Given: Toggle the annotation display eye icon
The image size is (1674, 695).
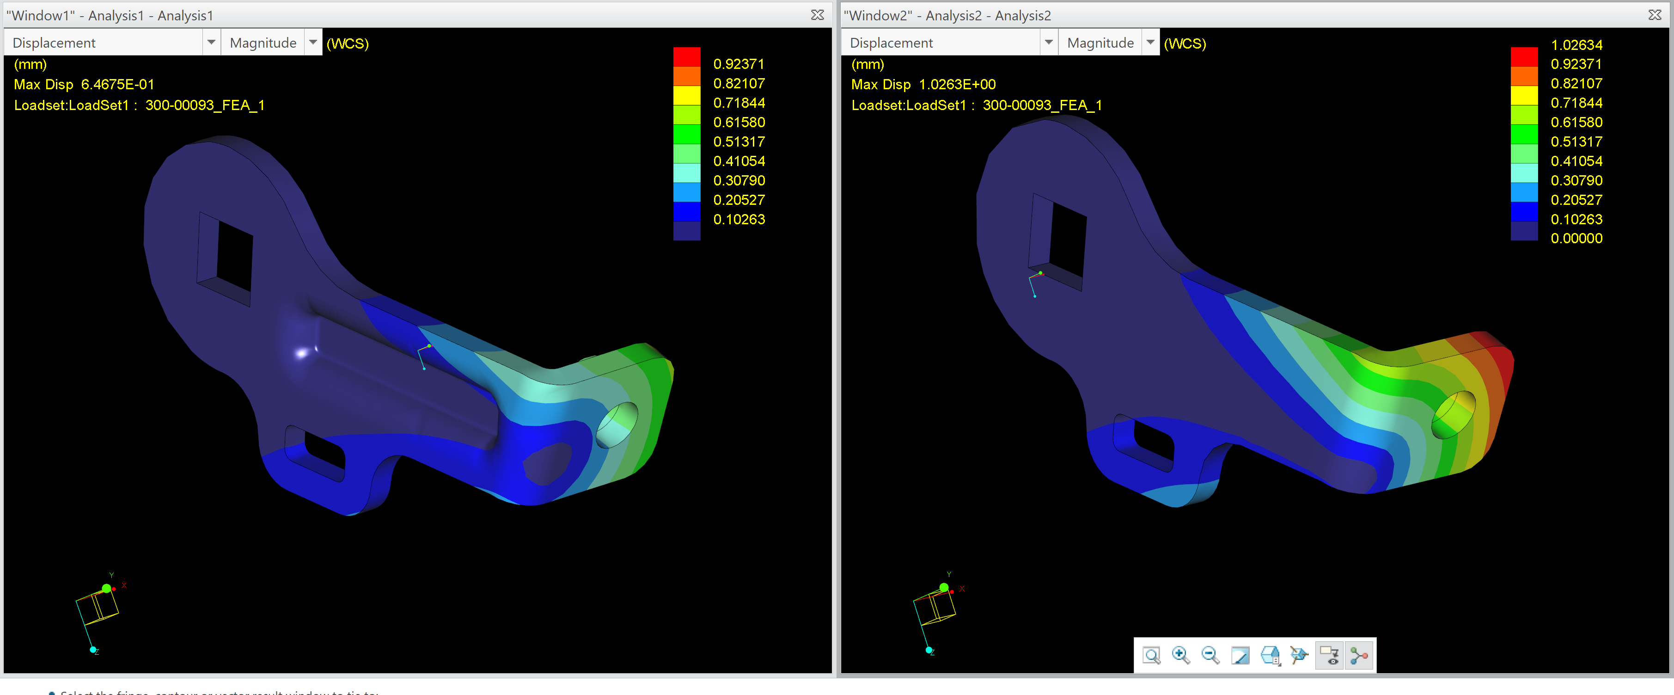Looking at the screenshot, I should point(1330,655).
